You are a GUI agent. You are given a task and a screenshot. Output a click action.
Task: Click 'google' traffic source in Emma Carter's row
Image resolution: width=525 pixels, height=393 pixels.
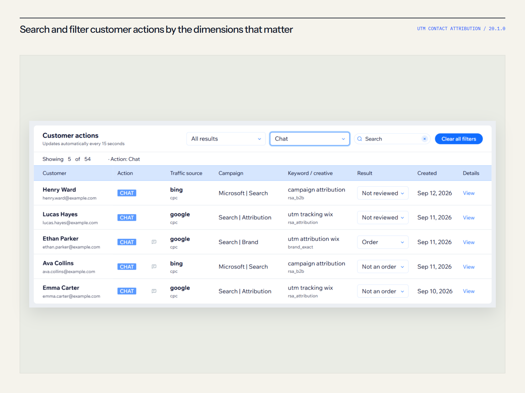[x=180, y=288]
